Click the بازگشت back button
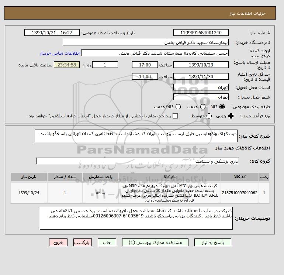Screen dimensions: 284x275 pos(83,243)
